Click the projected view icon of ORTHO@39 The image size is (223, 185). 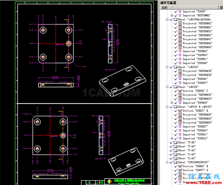180,71
